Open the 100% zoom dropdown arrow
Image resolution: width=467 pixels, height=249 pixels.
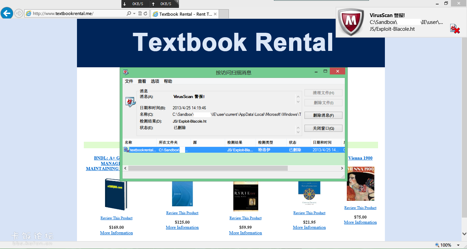point(458,245)
